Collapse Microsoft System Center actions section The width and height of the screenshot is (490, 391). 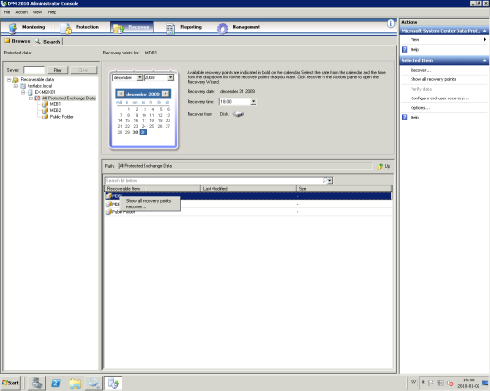(x=485, y=31)
